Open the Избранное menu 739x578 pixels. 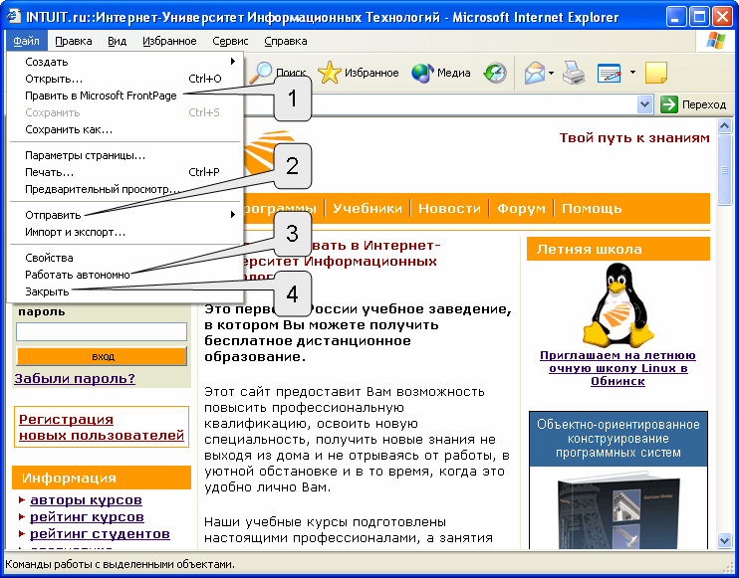tap(169, 41)
